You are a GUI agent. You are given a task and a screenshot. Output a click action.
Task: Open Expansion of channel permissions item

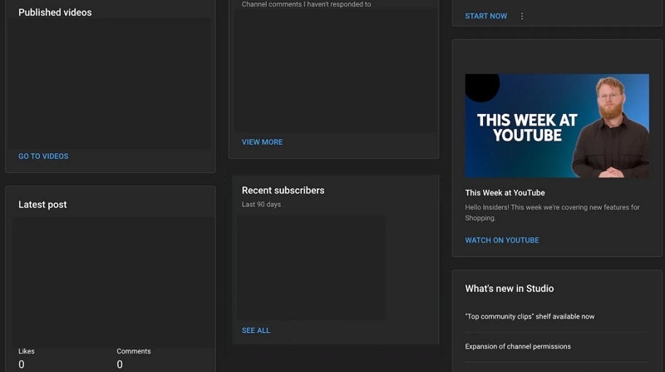518,346
